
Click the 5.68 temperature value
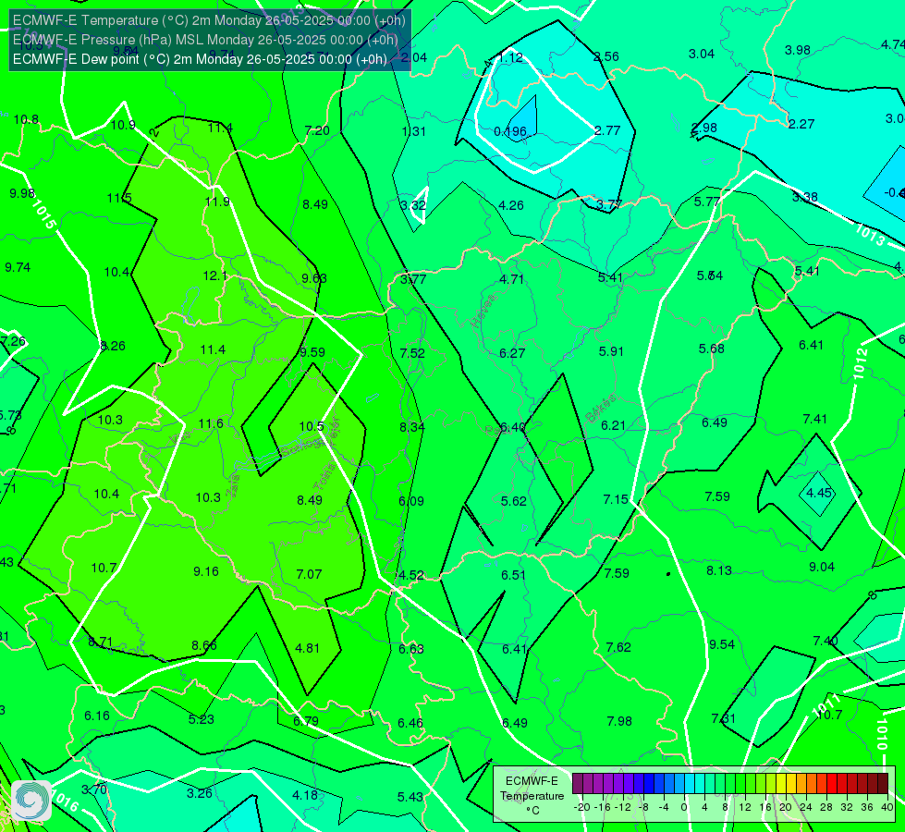712,349
